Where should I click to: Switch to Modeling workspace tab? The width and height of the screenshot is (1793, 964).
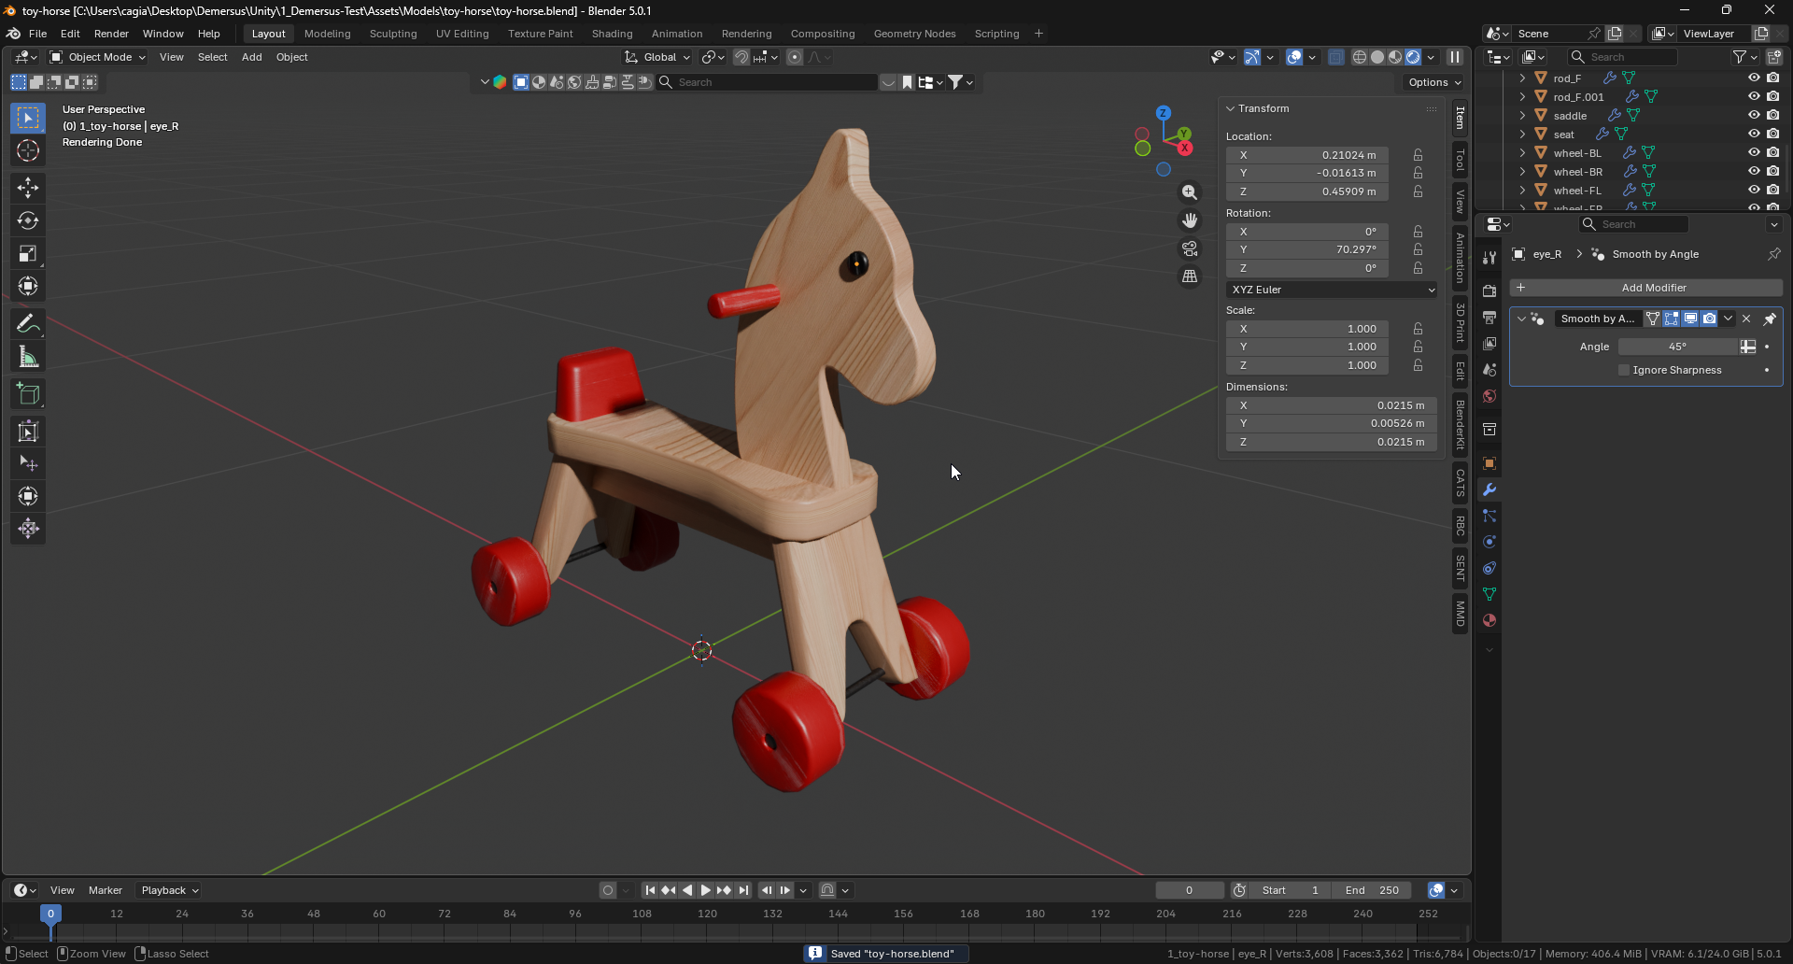tap(328, 34)
